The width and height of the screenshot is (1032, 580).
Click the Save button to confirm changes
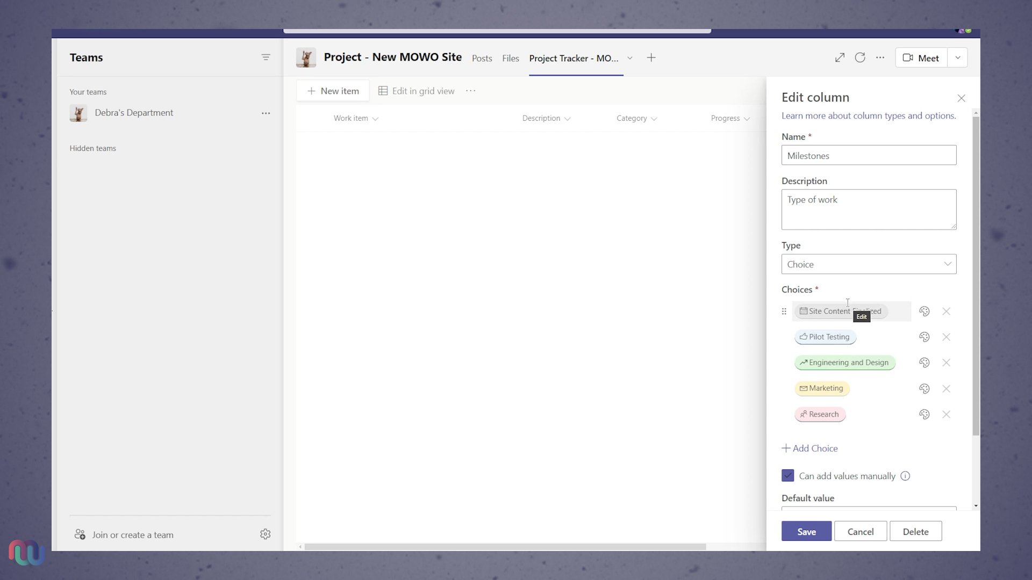pos(807,531)
